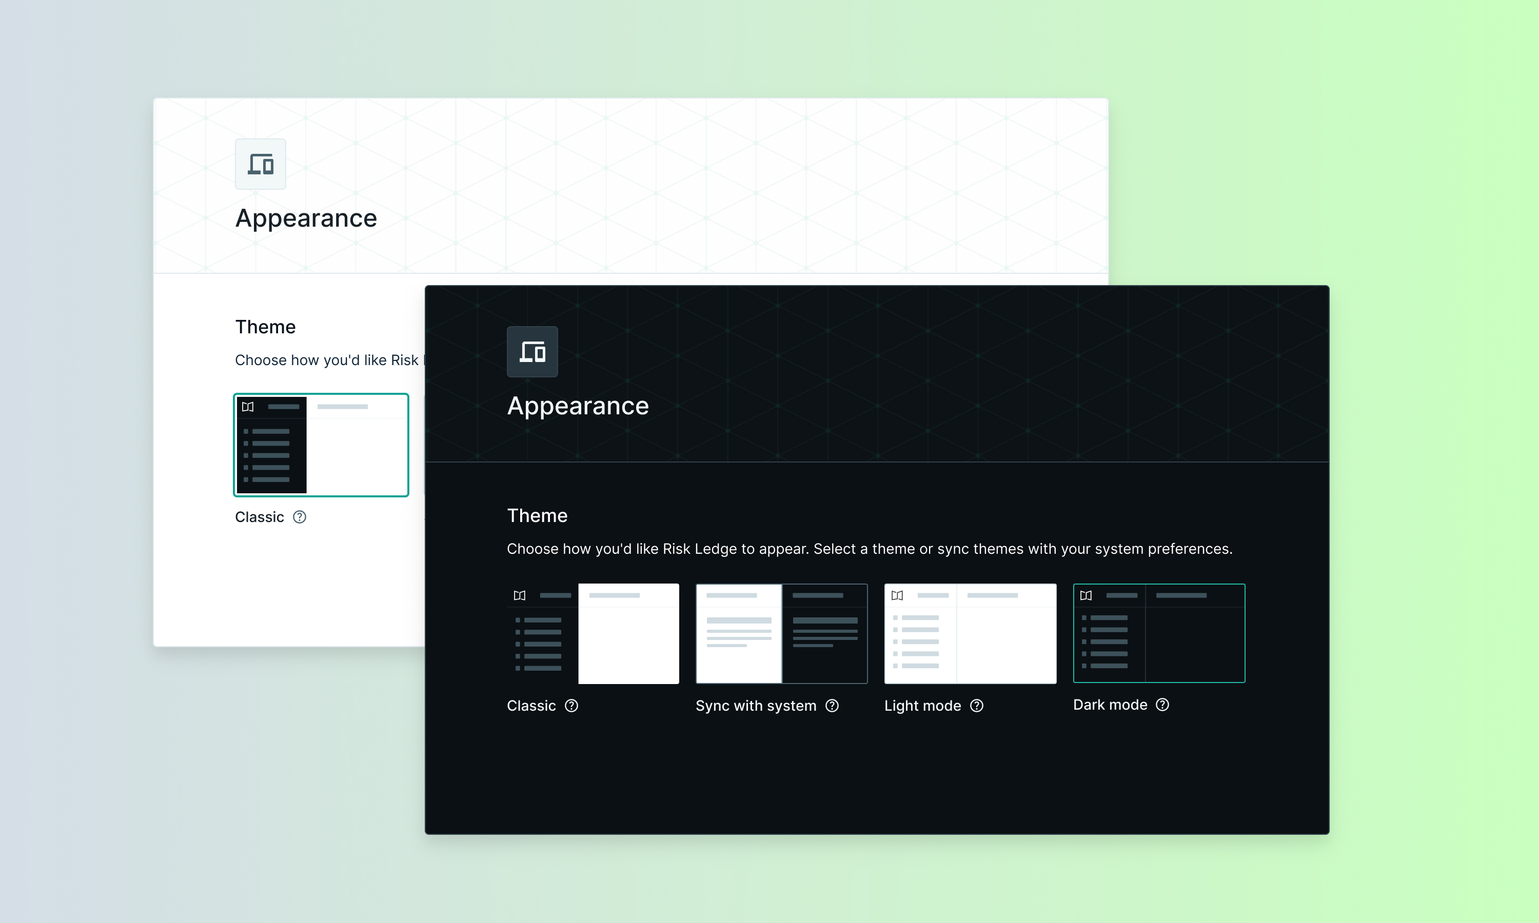Pick the Dark mode theme preview
This screenshot has height=923, width=1539.
pyautogui.click(x=1158, y=633)
